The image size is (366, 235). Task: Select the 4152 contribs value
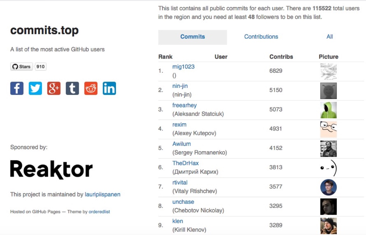pos(276,148)
